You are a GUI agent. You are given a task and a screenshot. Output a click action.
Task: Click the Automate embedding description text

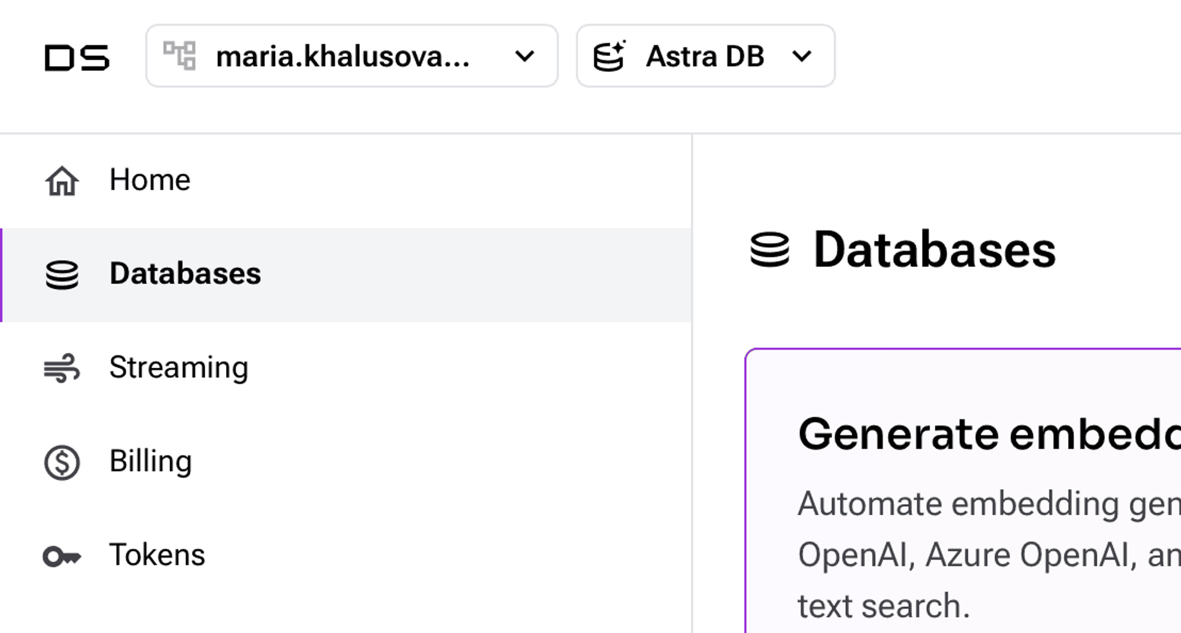click(990, 555)
